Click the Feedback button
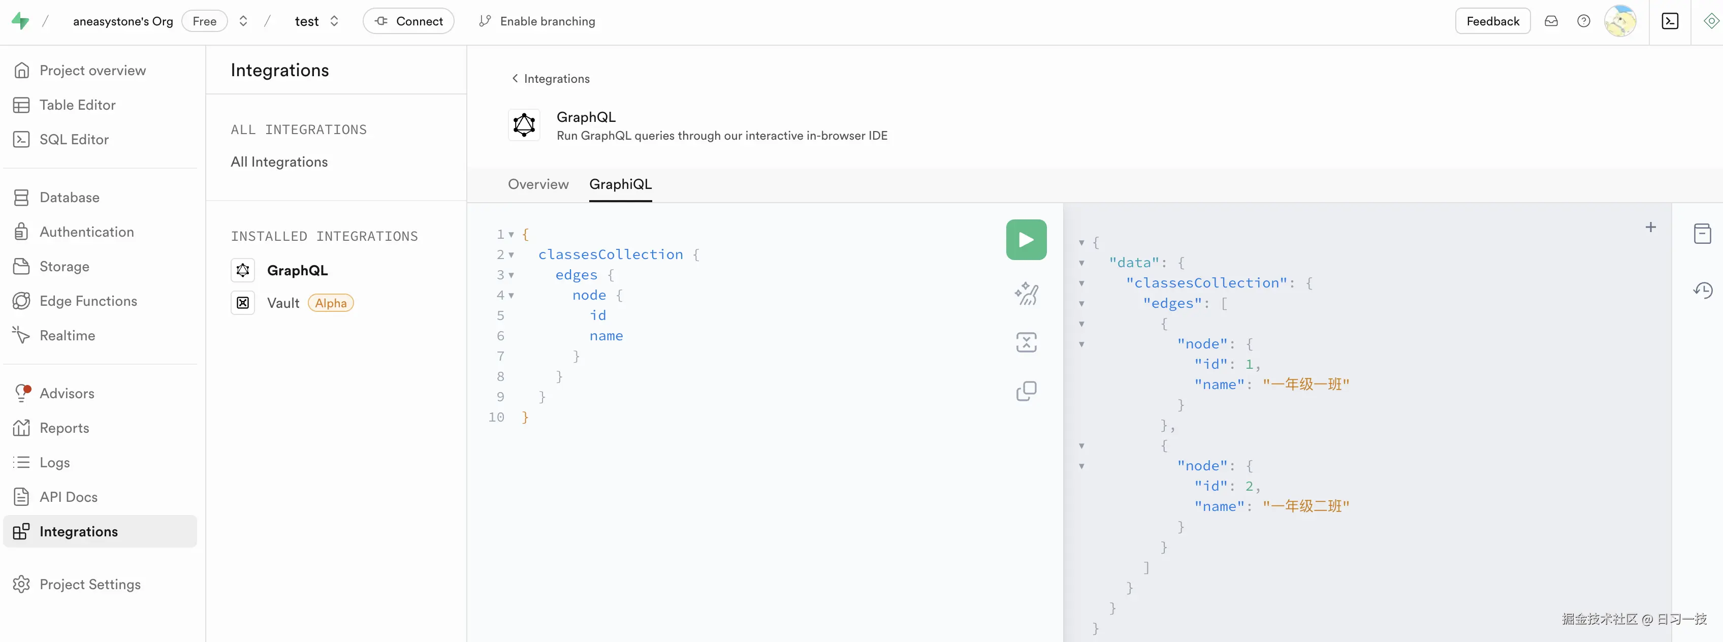This screenshot has height=642, width=1723. (1493, 21)
